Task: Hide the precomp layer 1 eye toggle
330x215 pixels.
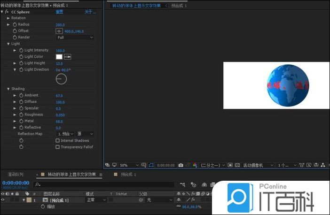Action: tap(4, 200)
